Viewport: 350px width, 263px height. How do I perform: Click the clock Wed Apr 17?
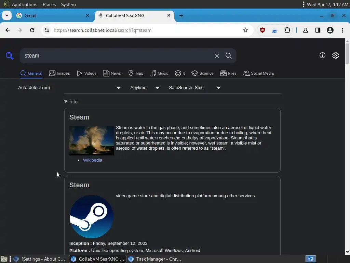(x=327, y=4)
